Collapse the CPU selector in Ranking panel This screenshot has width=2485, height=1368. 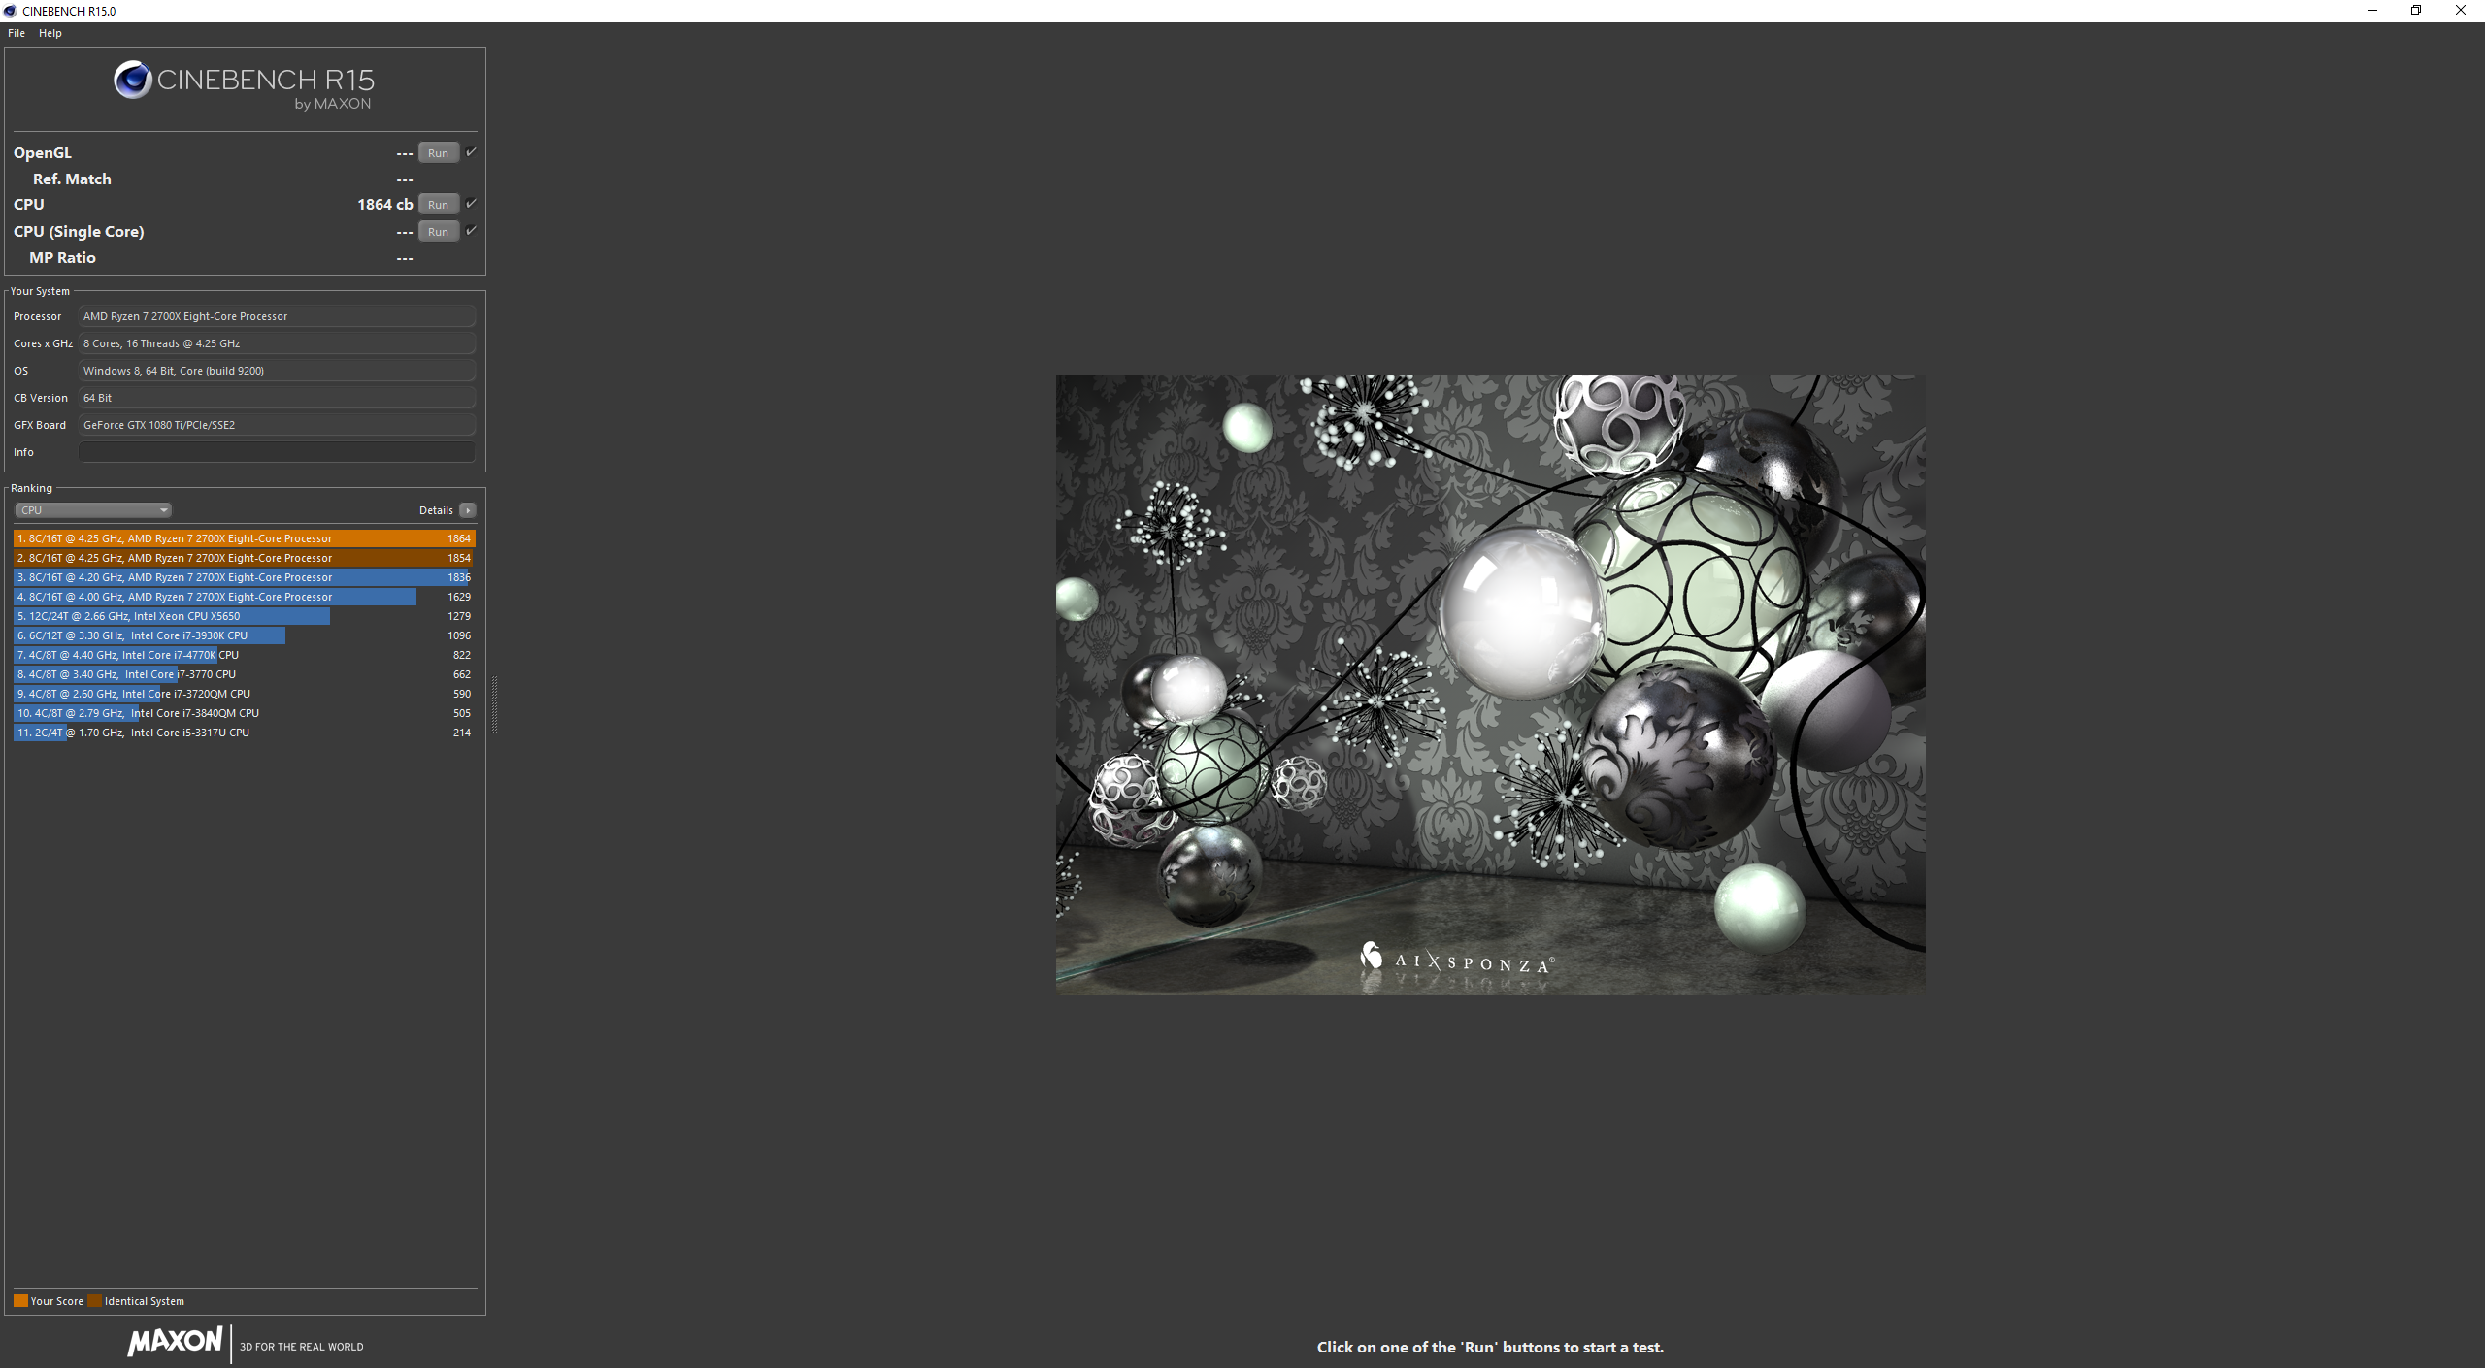point(161,509)
